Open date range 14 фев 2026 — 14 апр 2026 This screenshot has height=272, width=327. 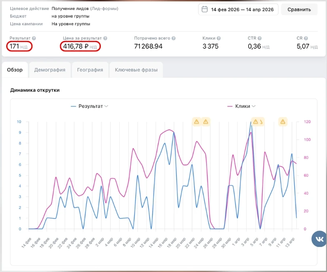[238, 10]
